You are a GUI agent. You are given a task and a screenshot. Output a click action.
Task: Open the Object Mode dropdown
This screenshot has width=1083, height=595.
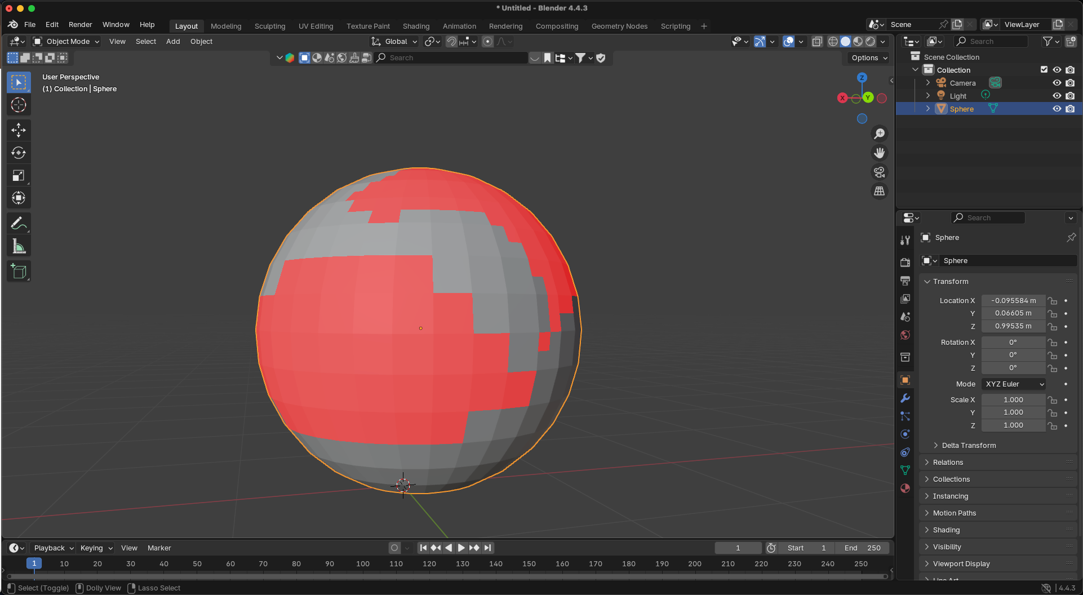tap(66, 41)
